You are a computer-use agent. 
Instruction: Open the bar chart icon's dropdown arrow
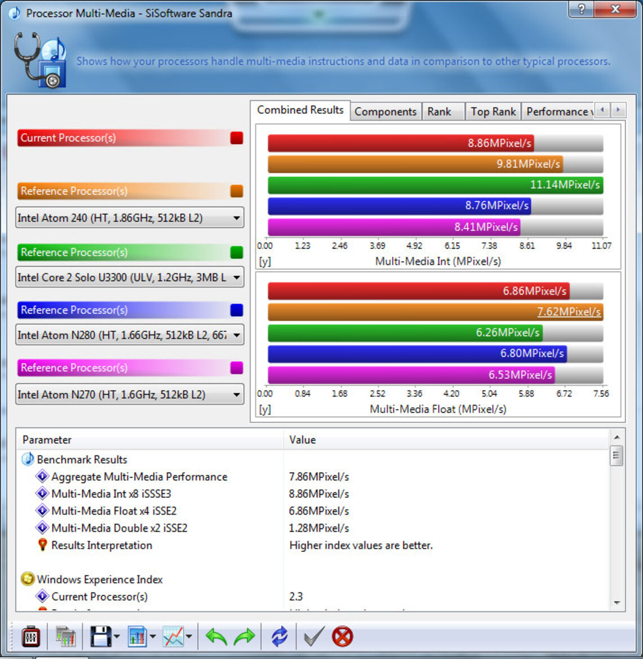coord(153,636)
